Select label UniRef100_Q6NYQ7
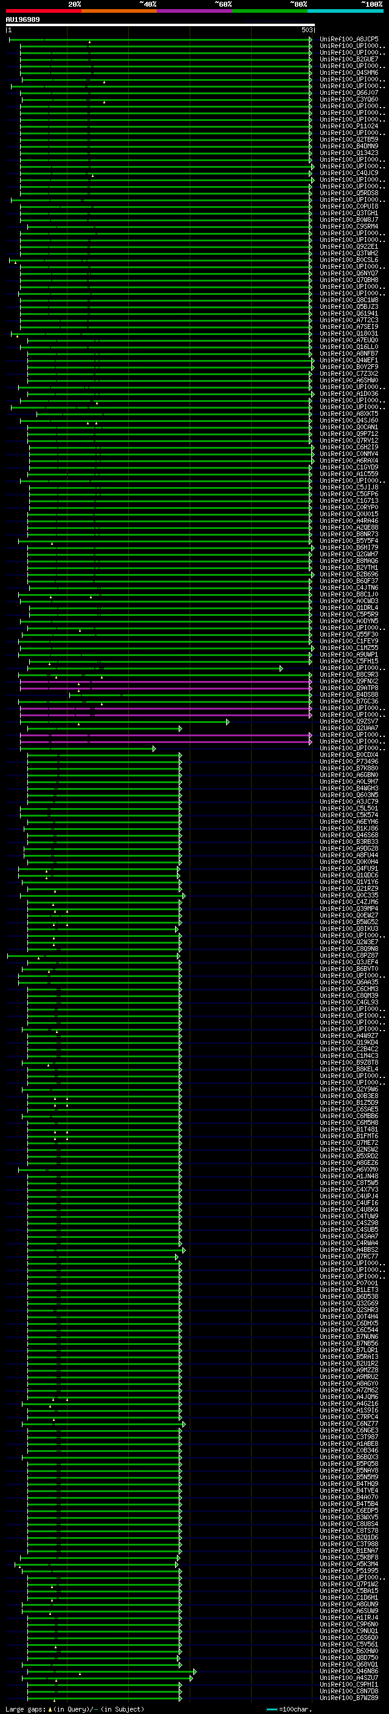Image resolution: width=389 pixels, height=1714 pixels. (x=349, y=274)
